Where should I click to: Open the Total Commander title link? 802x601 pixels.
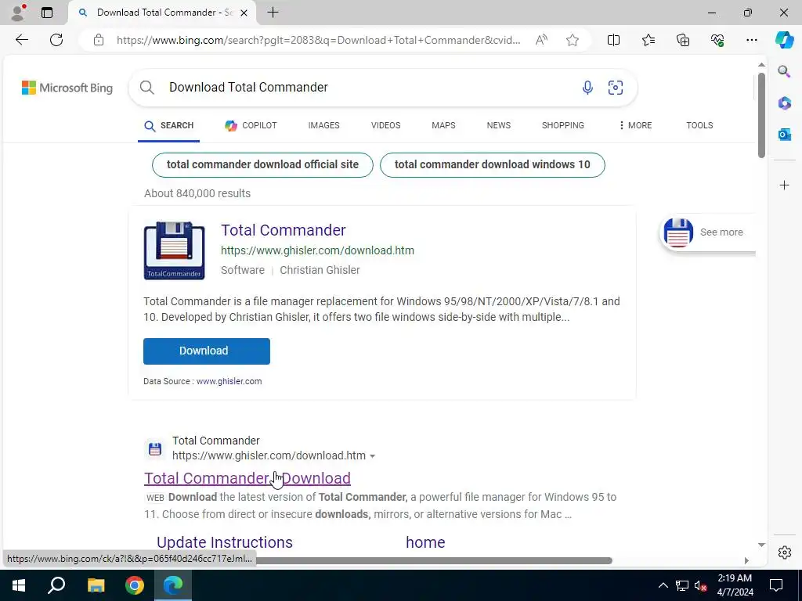click(x=284, y=230)
